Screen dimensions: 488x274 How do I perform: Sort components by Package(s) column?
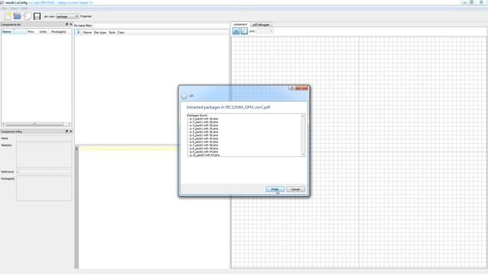pyautogui.click(x=59, y=32)
